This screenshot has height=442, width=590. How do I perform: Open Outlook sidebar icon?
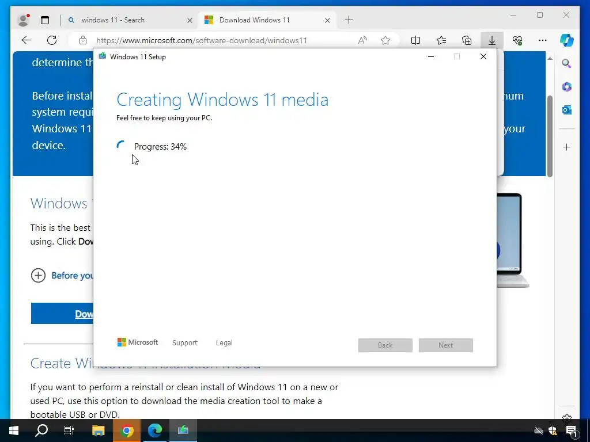point(567,110)
